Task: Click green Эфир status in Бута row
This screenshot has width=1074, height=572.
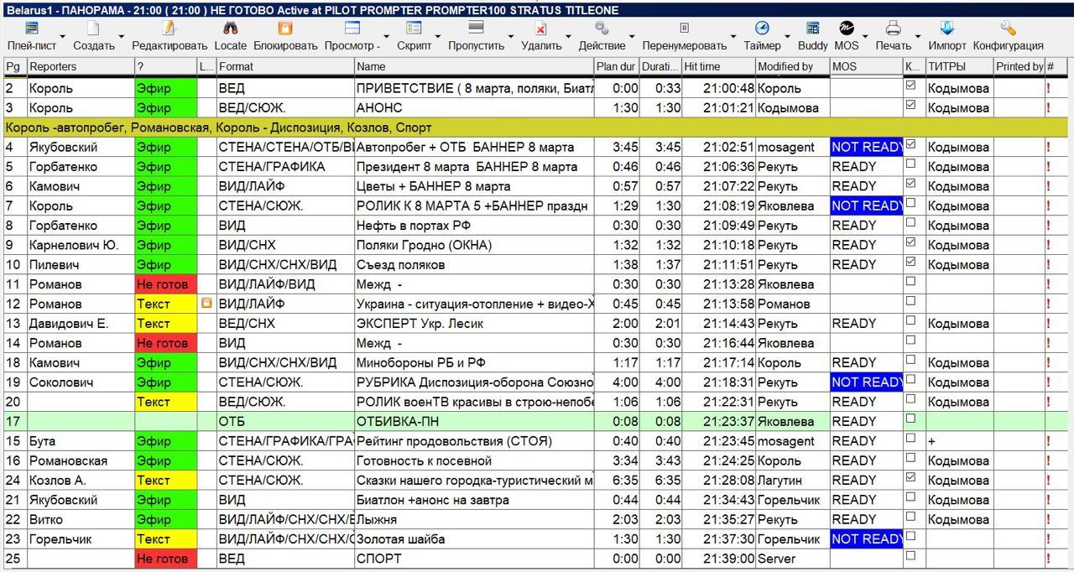Action: (x=165, y=441)
